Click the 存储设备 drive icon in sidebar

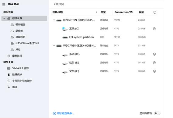pyautogui.click(x=9, y=18)
